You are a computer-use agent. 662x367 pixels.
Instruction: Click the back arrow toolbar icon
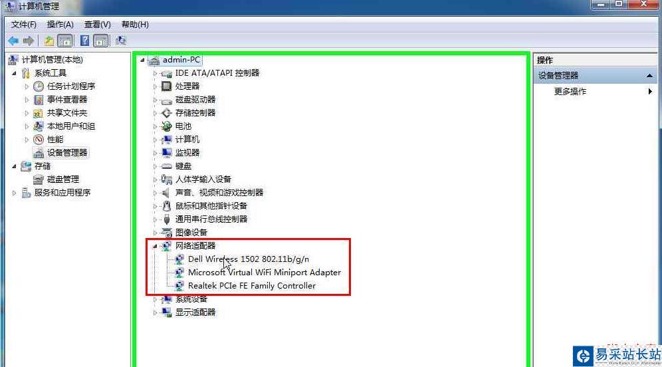pyautogui.click(x=13, y=41)
